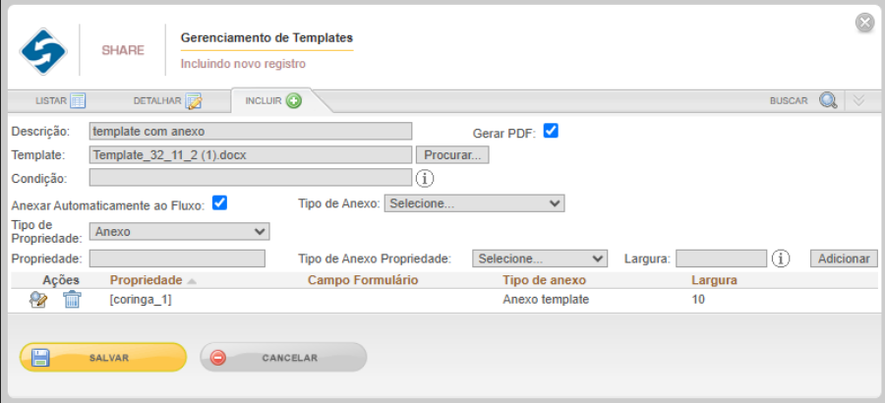Viewport: 885px width, 403px height.
Task: Click the Adicionar button
Action: [844, 259]
